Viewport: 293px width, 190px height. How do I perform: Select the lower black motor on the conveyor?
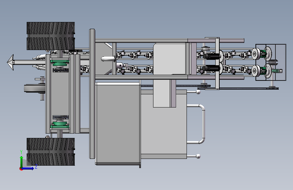(211, 68)
